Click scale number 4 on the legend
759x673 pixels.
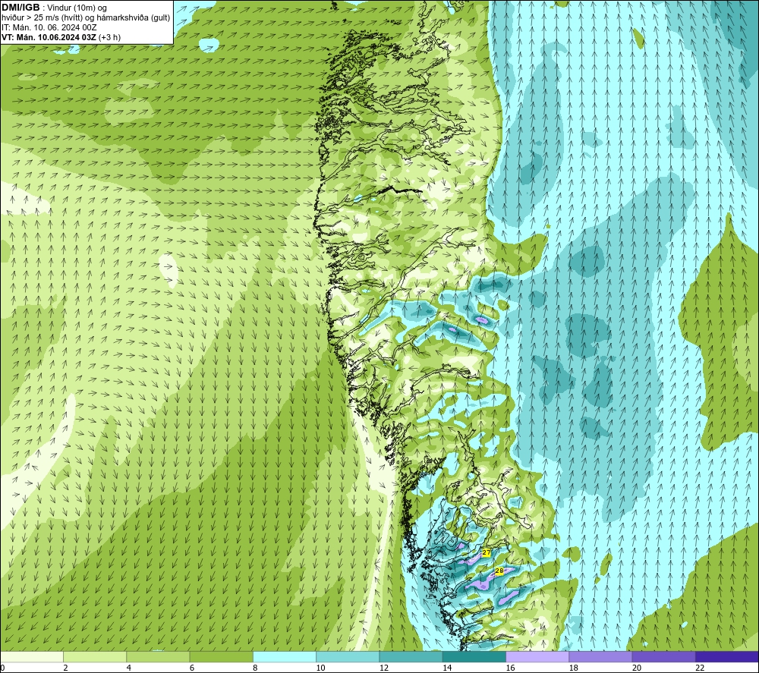coord(129,668)
